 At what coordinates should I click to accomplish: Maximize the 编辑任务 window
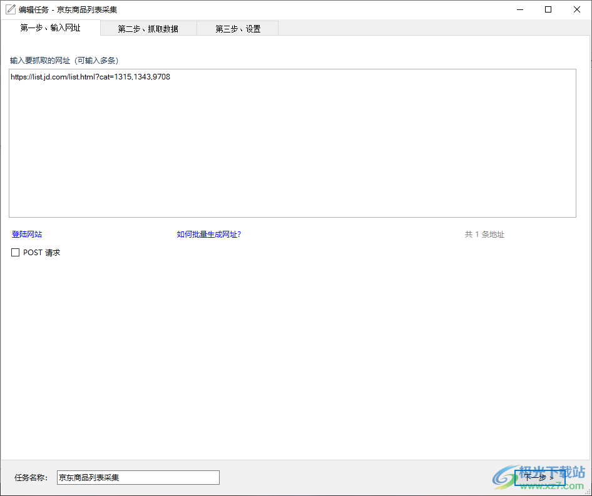[x=548, y=9]
